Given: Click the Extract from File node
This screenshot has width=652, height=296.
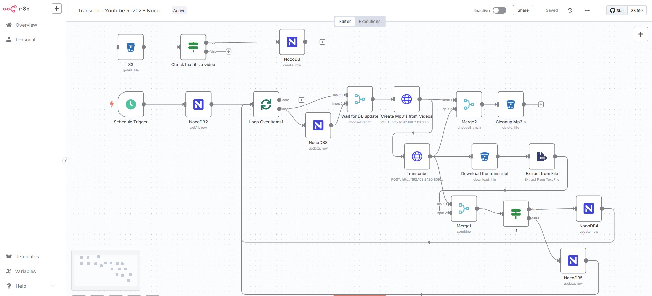Looking at the screenshot, I should (542, 156).
